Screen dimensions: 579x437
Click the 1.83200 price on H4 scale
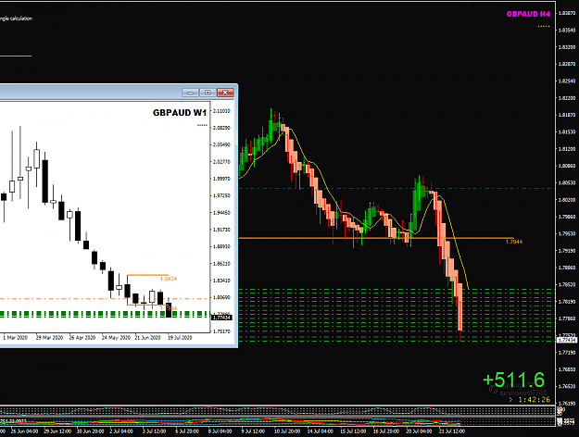[x=567, y=47]
